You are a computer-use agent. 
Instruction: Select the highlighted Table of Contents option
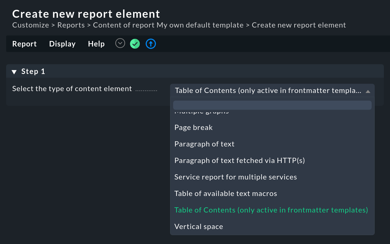tap(271, 210)
